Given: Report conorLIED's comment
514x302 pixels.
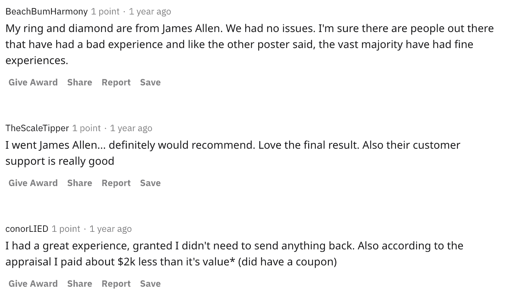Looking at the screenshot, I should tap(116, 284).
